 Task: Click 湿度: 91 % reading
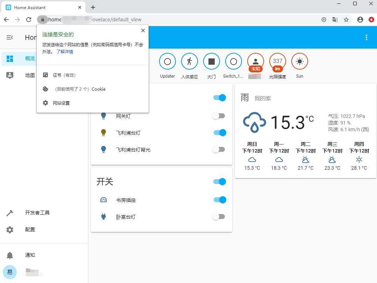(x=339, y=123)
